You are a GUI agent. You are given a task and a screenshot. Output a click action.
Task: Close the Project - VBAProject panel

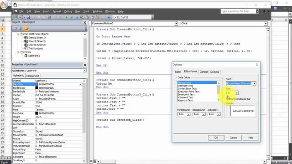(x=85, y=22)
